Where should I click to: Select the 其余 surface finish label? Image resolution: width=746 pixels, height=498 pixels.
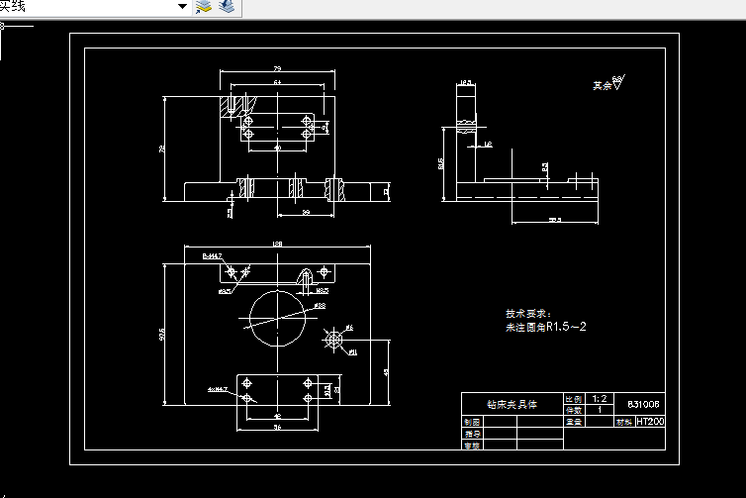coord(602,86)
